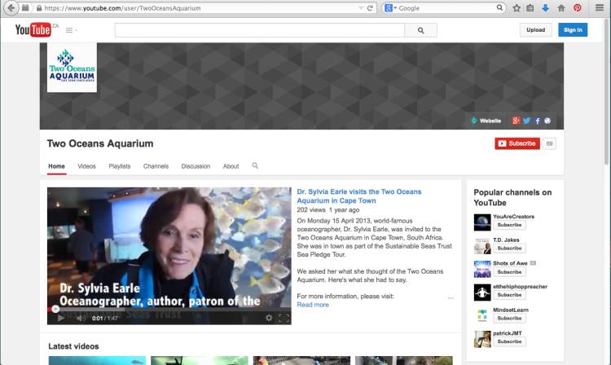
Task: Click the channel search magnifier icon
Action: [x=255, y=166]
